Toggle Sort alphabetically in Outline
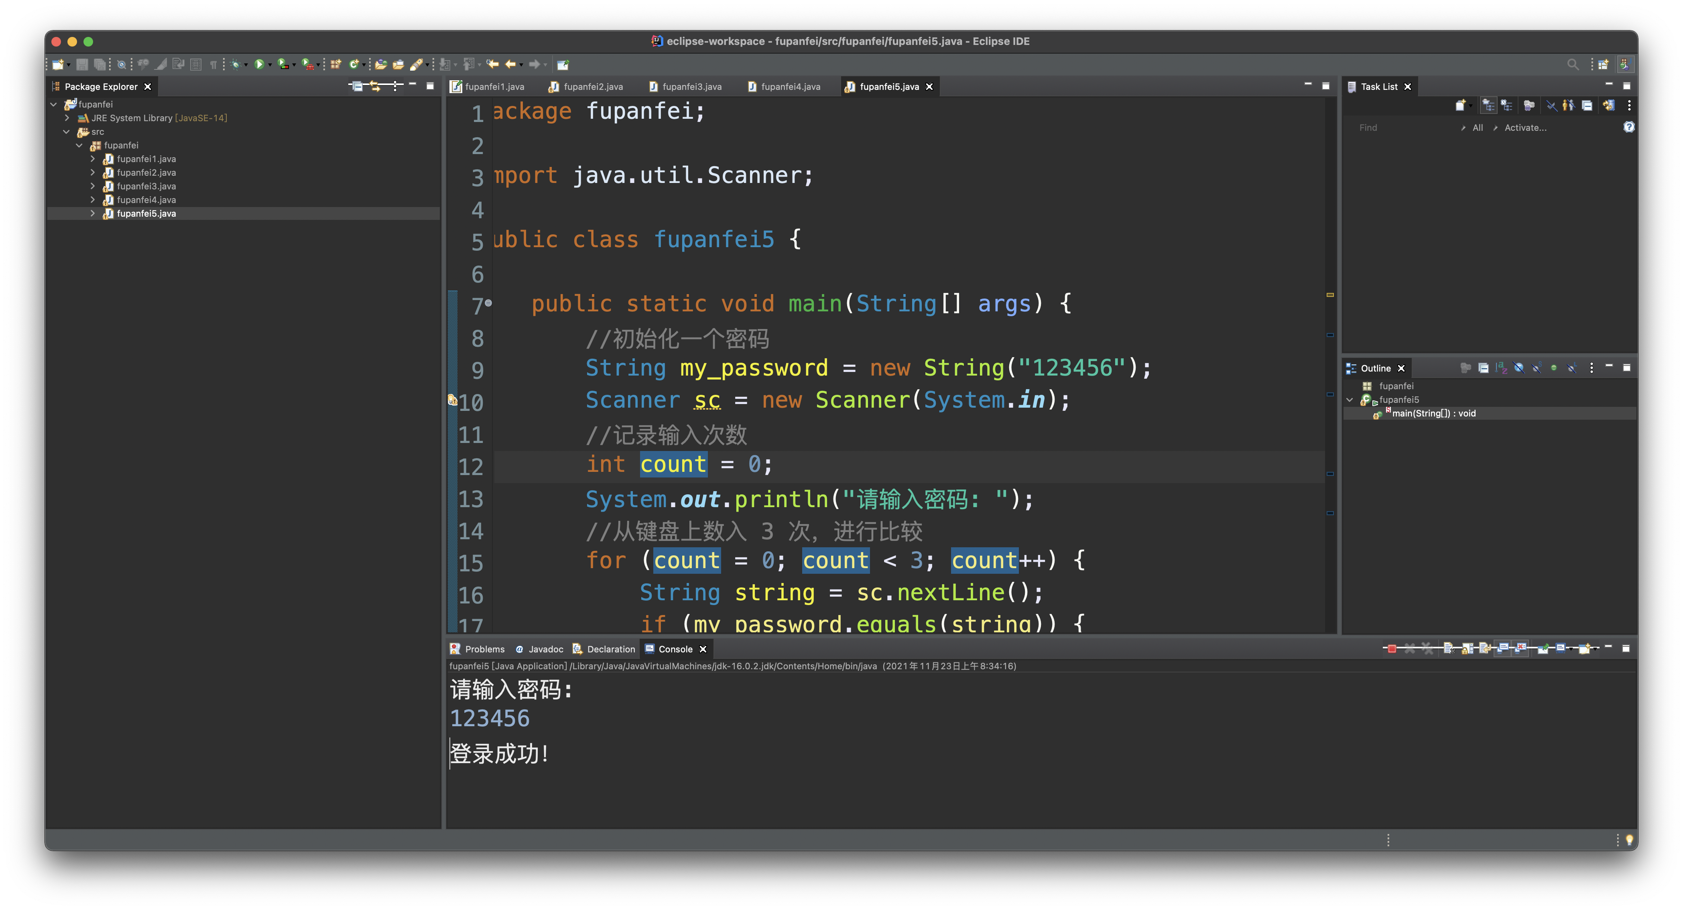1683x910 pixels. pos(1501,368)
